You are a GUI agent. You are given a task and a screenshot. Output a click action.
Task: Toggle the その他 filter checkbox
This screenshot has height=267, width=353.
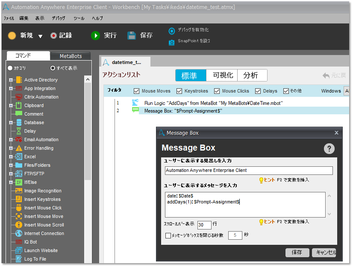(286, 91)
